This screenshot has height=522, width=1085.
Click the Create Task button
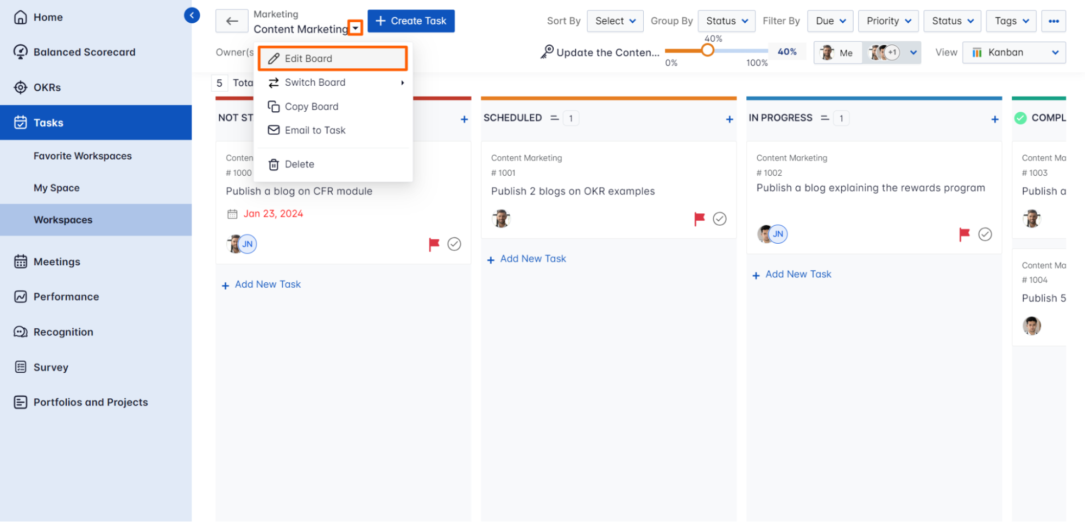[x=411, y=21]
